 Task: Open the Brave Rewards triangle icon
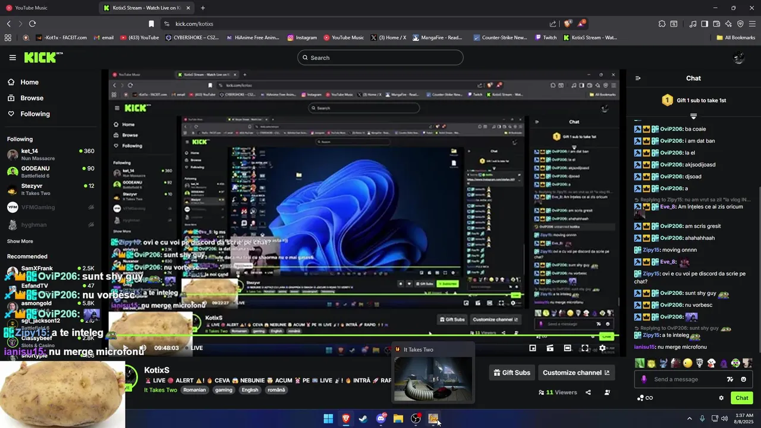point(581,24)
